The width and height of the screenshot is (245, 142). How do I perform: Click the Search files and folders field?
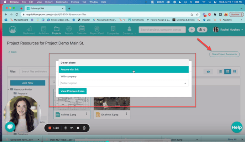click(37, 72)
